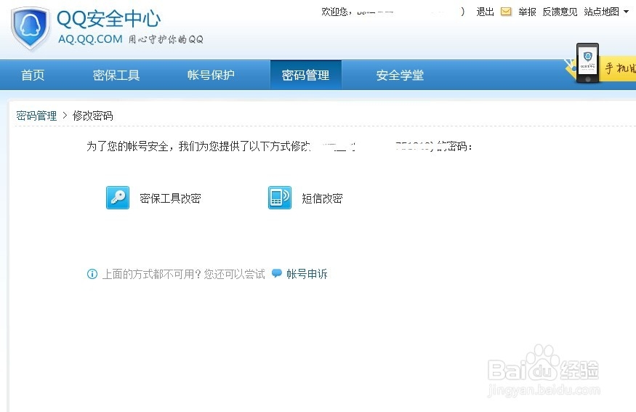Click the blue info icon before 上面的方式

[92, 274]
